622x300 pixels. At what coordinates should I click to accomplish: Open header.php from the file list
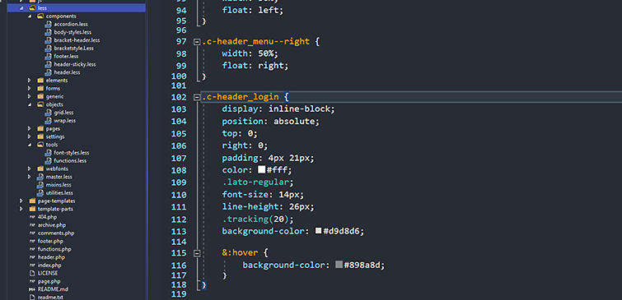51,257
